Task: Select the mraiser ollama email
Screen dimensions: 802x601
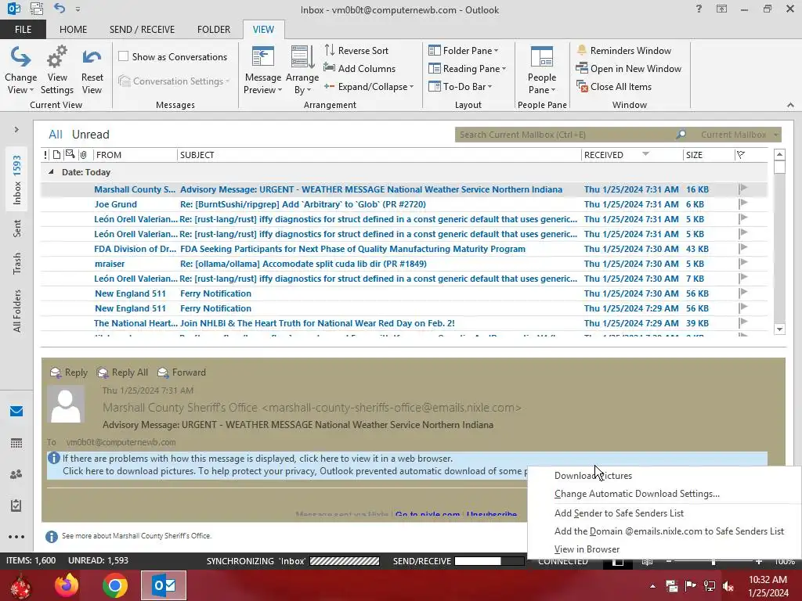Action: [x=404, y=264]
